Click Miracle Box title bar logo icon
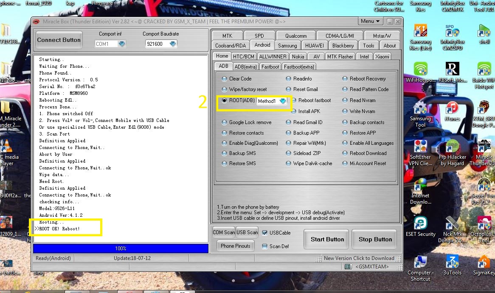Viewport: 495px width, 293px height. 37,22
